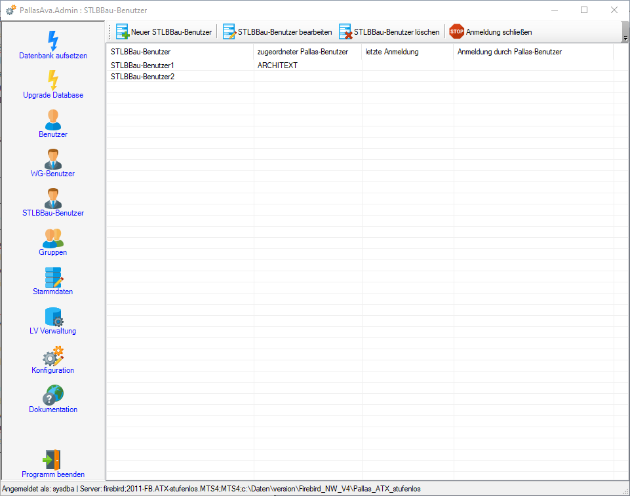The width and height of the screenshot is (630, 496).
Task: Open the STLBBau-Benutzer sidebar icon
Action: [x=53, y=198]
